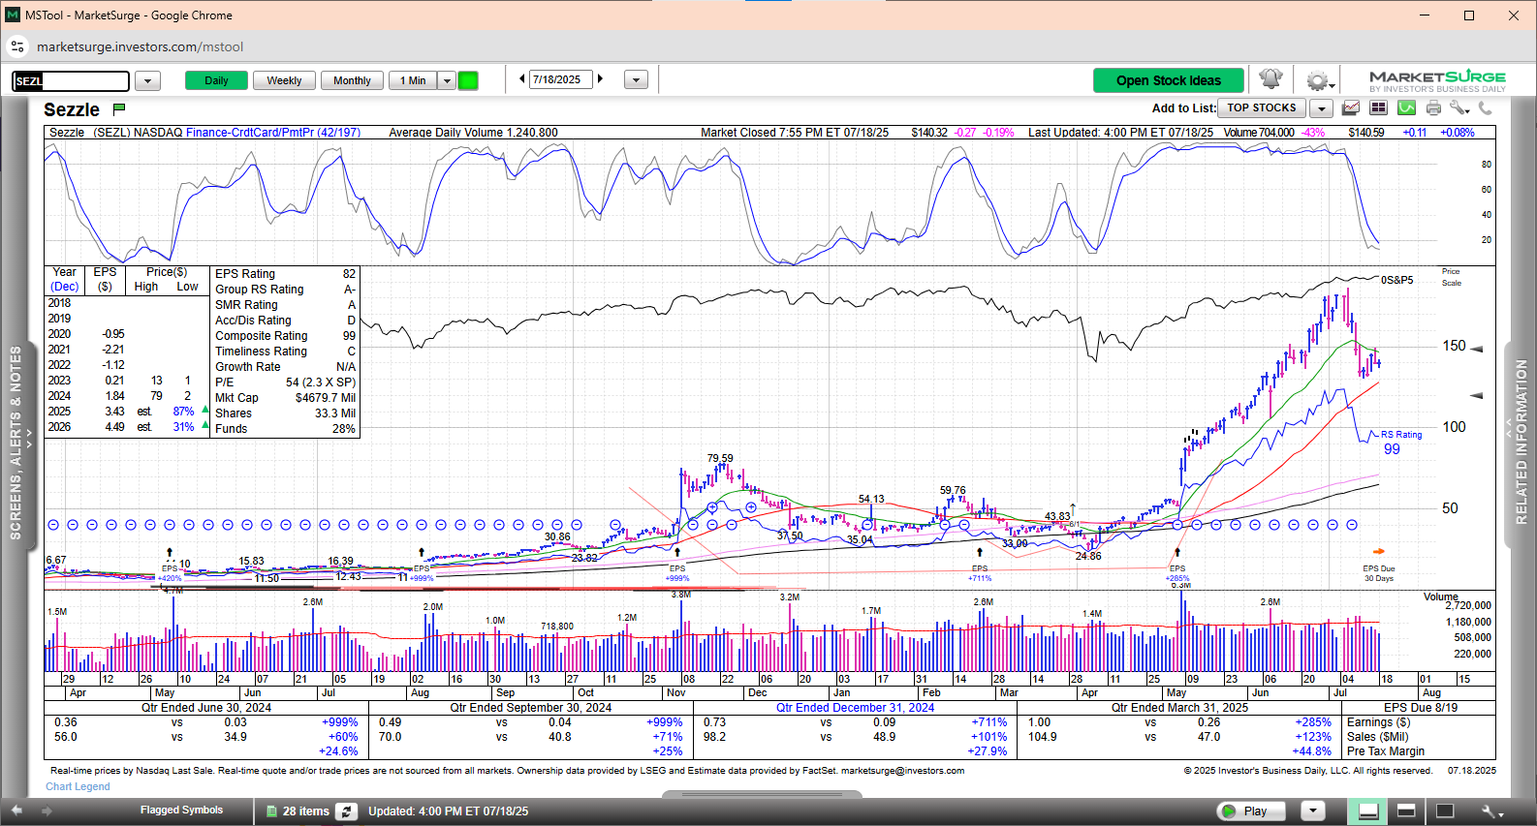Screen dimensions: 1537x826
Task: Start the Play slideshow button
Action: tap(1251, 811)
